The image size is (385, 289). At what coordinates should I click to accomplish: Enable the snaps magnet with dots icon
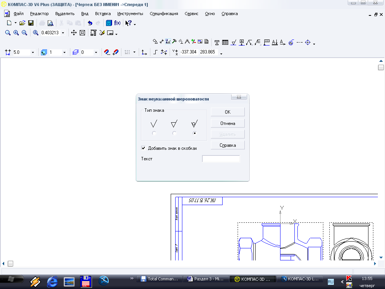pos(107,52)
